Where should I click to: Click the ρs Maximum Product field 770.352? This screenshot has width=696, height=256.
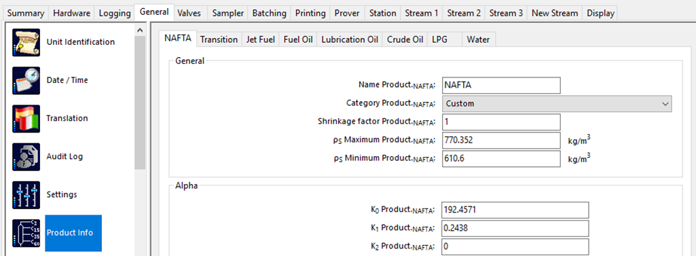502,141
